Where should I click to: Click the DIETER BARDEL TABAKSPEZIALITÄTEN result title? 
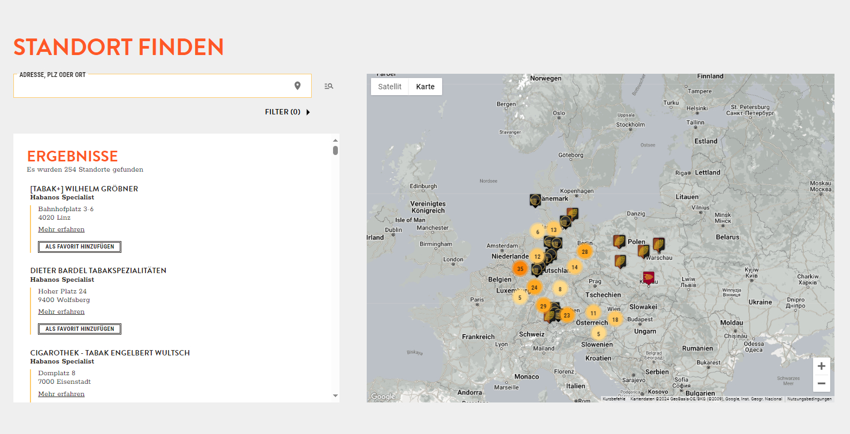pos(98,270)
